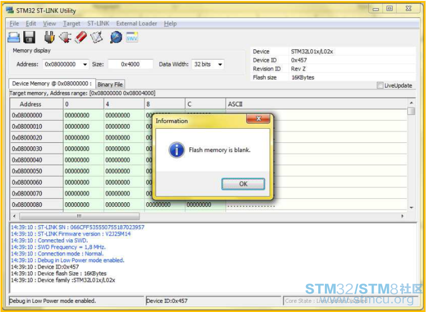Open the External Loader menu
Viewport: 426px width, 312px height.
(x=136, y=23)
